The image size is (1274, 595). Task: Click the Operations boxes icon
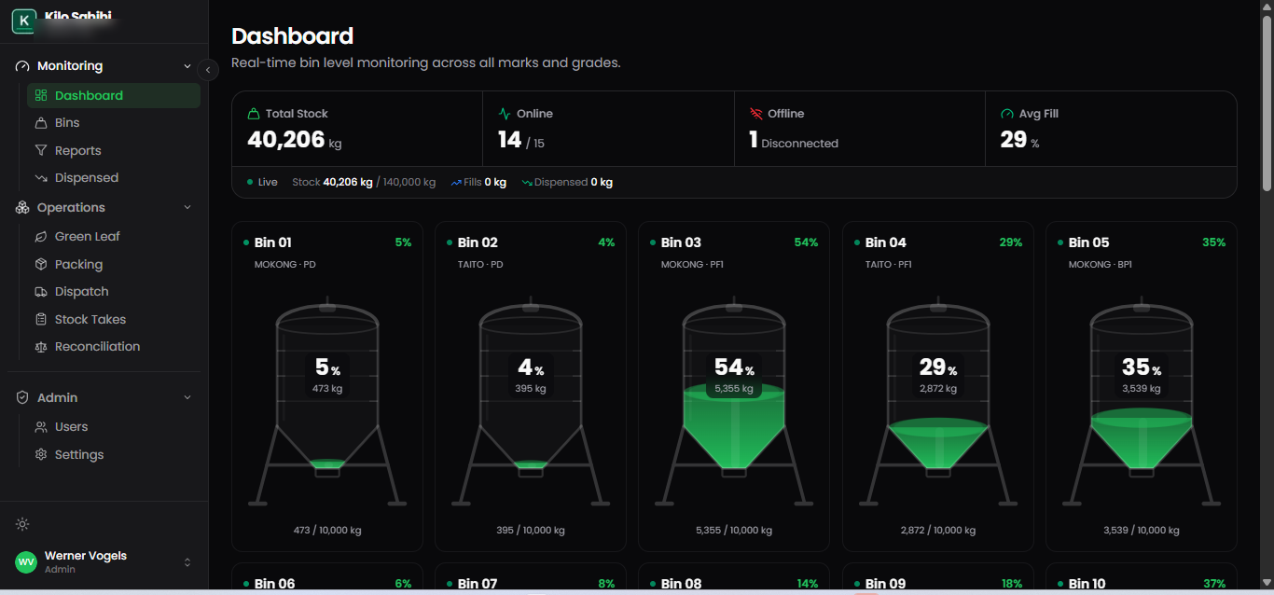[22, 208]
